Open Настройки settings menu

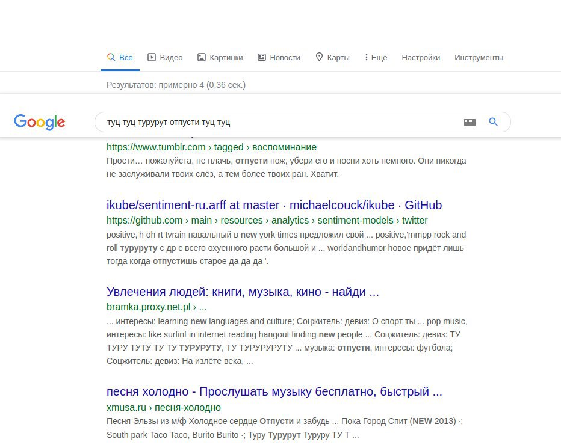pyautogui.click(x=421, y=58)
